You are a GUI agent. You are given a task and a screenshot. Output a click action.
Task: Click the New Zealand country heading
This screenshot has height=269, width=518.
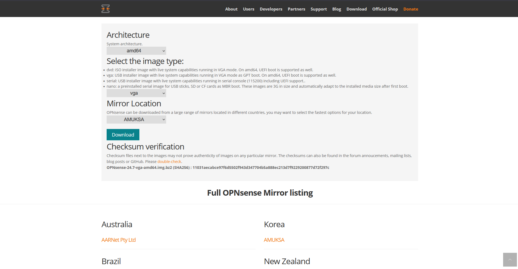coord(287,261)
